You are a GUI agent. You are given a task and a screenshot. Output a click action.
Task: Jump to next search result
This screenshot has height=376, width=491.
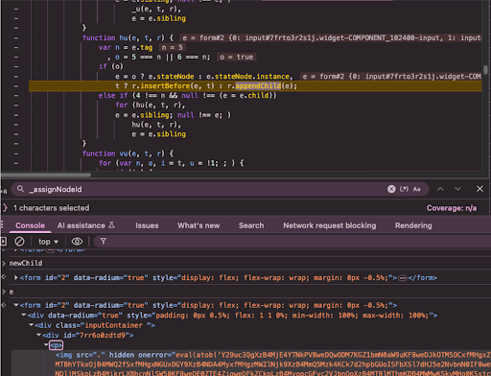click(x=457, y=189)
